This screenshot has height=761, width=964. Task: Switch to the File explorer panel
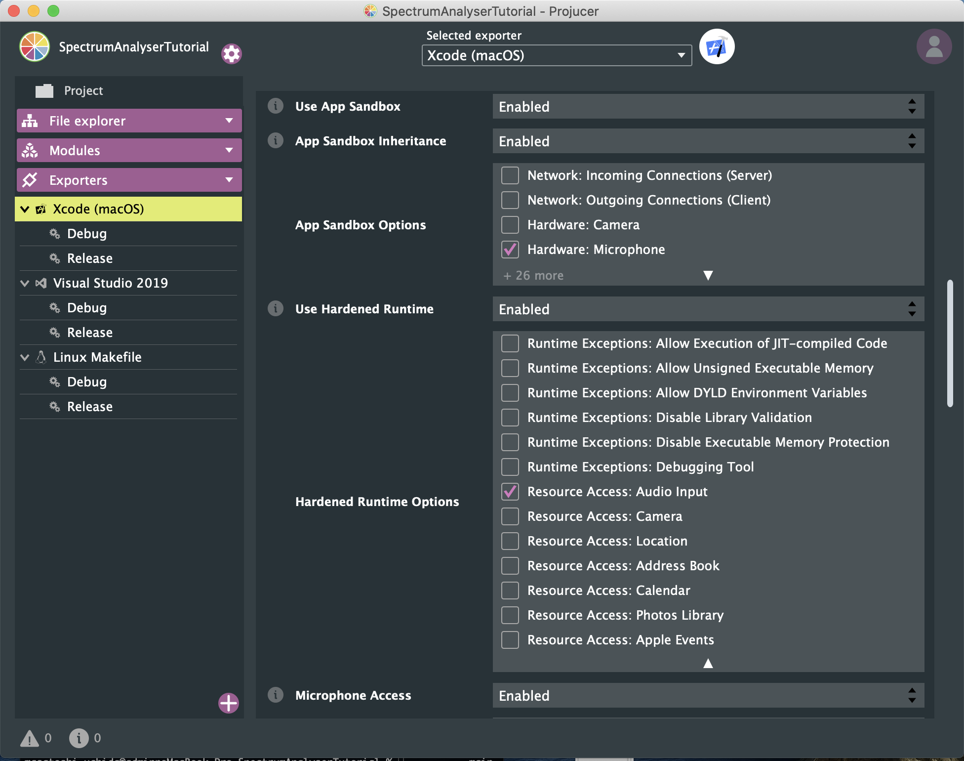(x=129, y=120)
